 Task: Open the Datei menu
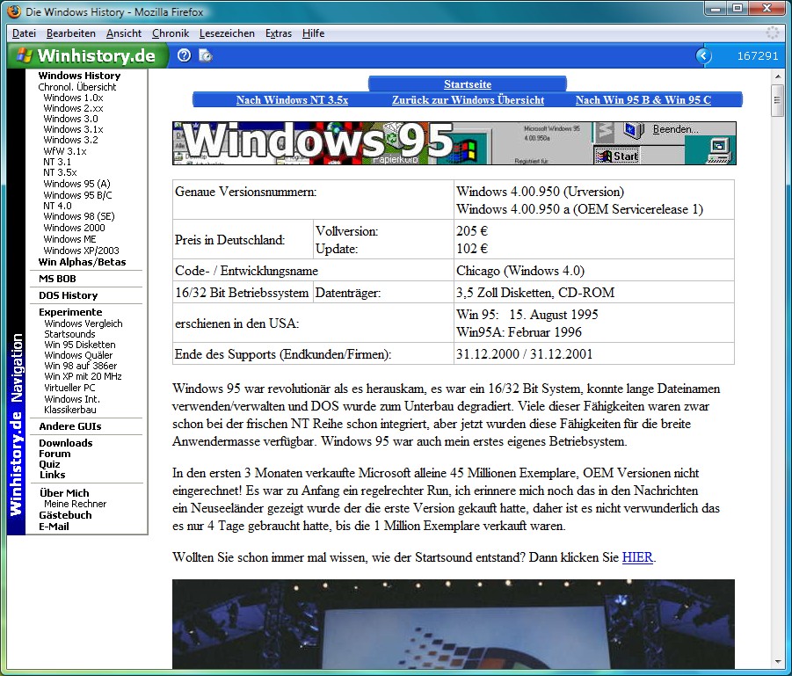(24, 33)
